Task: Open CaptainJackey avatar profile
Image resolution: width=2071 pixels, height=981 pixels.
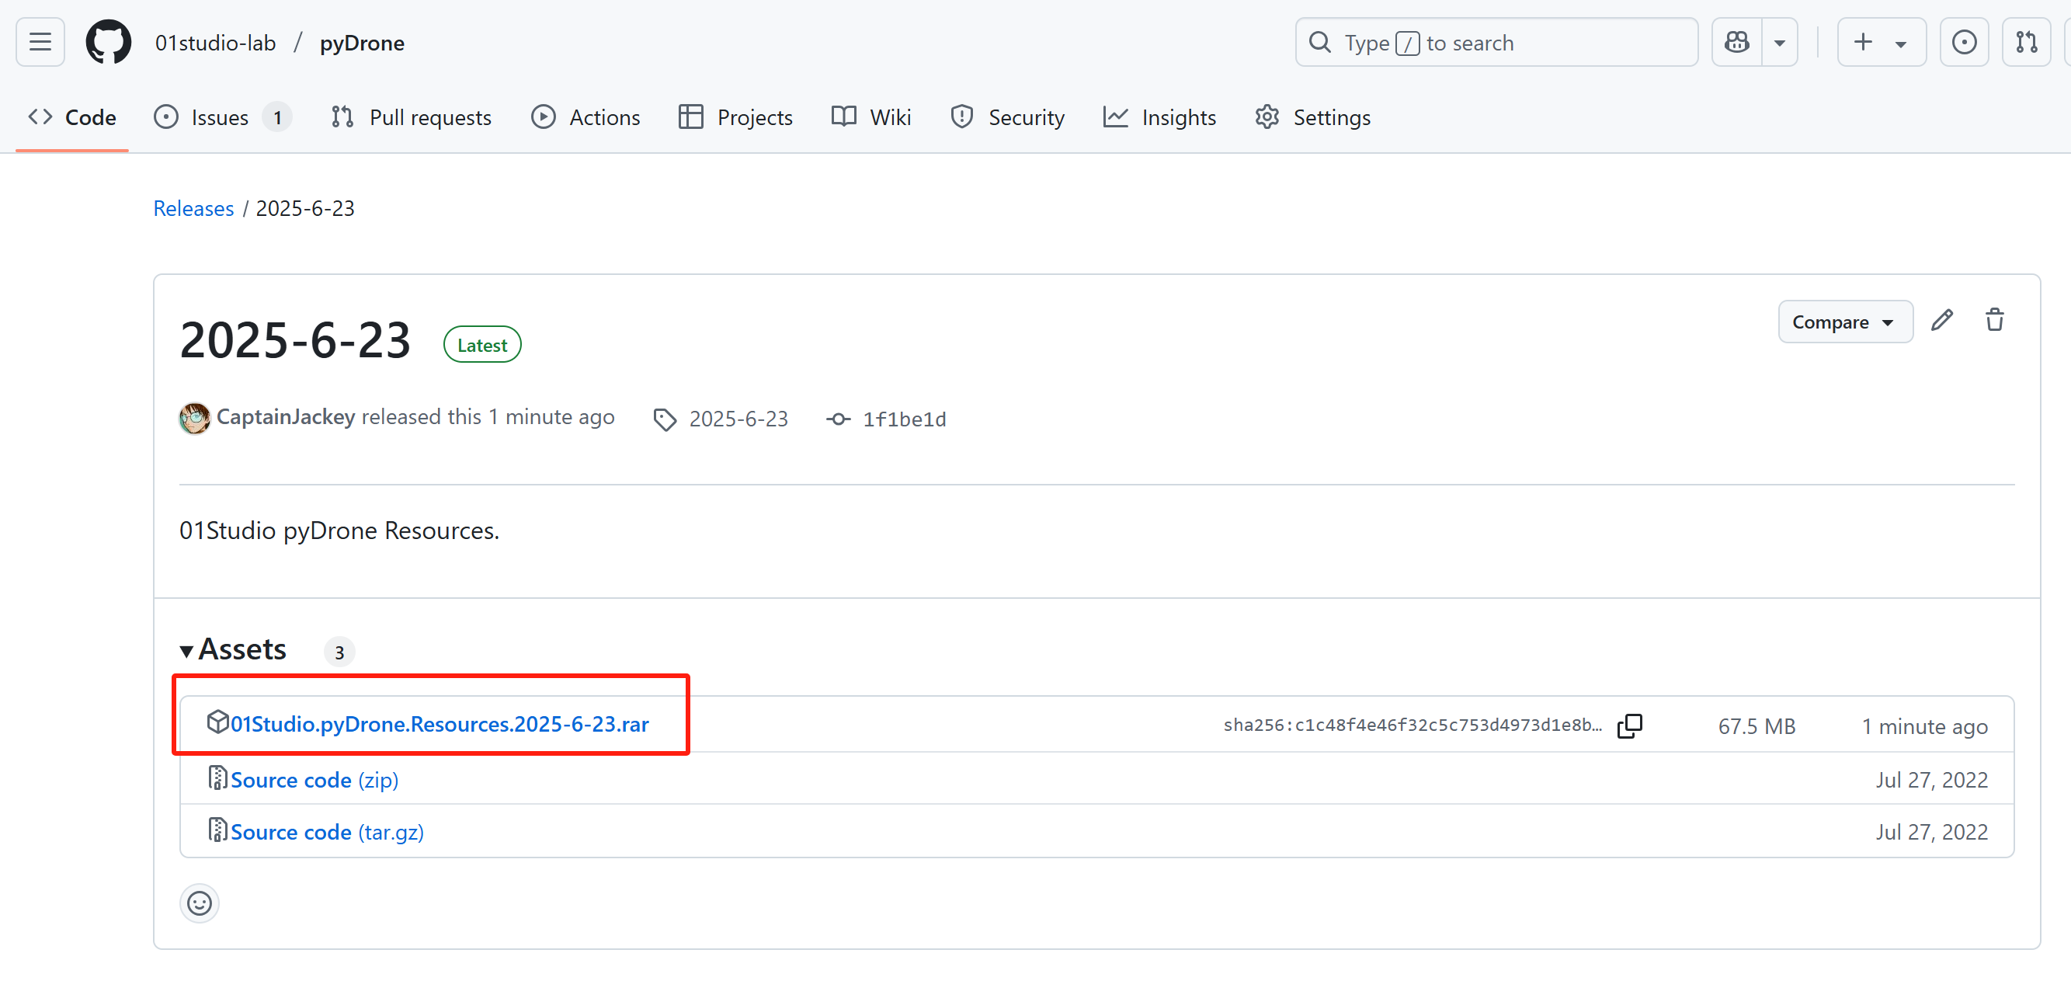Action: [x=195, y=418]
